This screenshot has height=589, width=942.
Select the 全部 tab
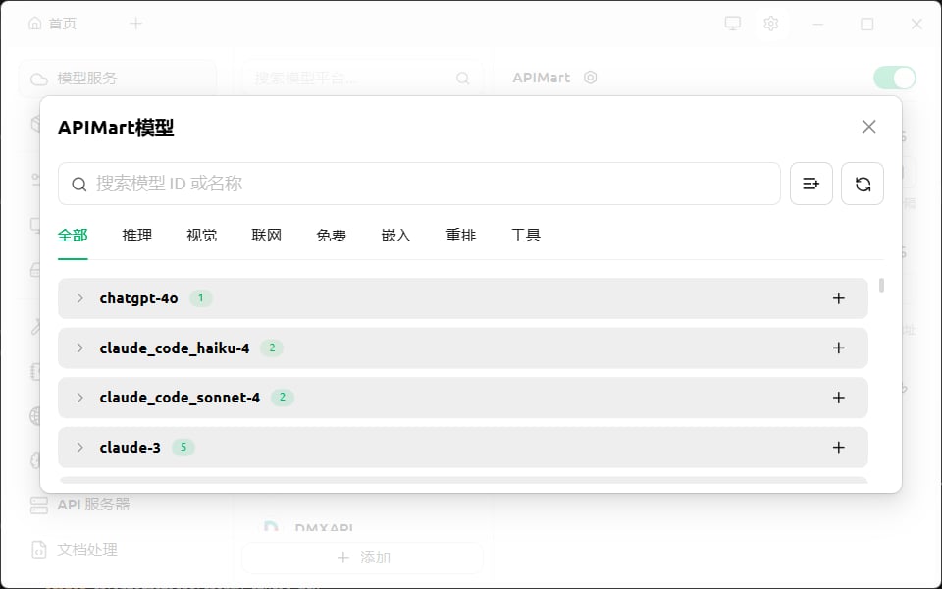tap(73, 235)
